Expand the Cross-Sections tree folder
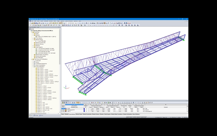Screen dimensions: 217x136 33,38
